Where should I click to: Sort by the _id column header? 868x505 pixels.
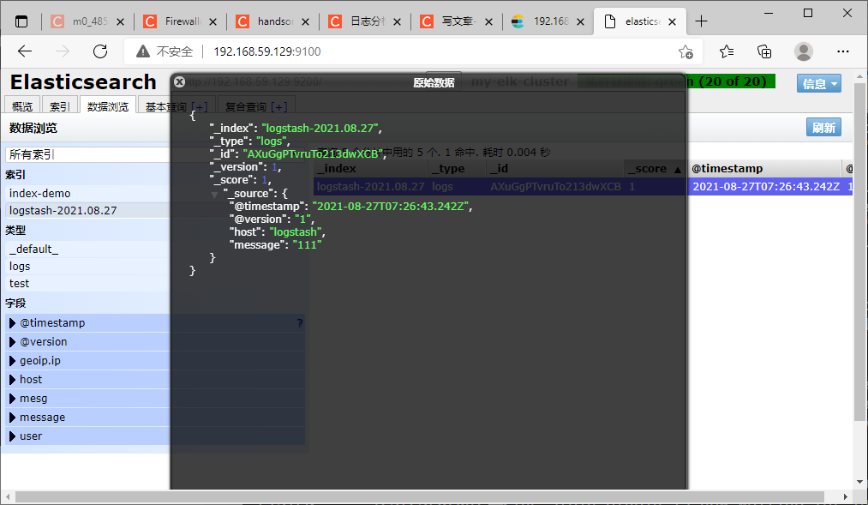click(x=554, y=168)
